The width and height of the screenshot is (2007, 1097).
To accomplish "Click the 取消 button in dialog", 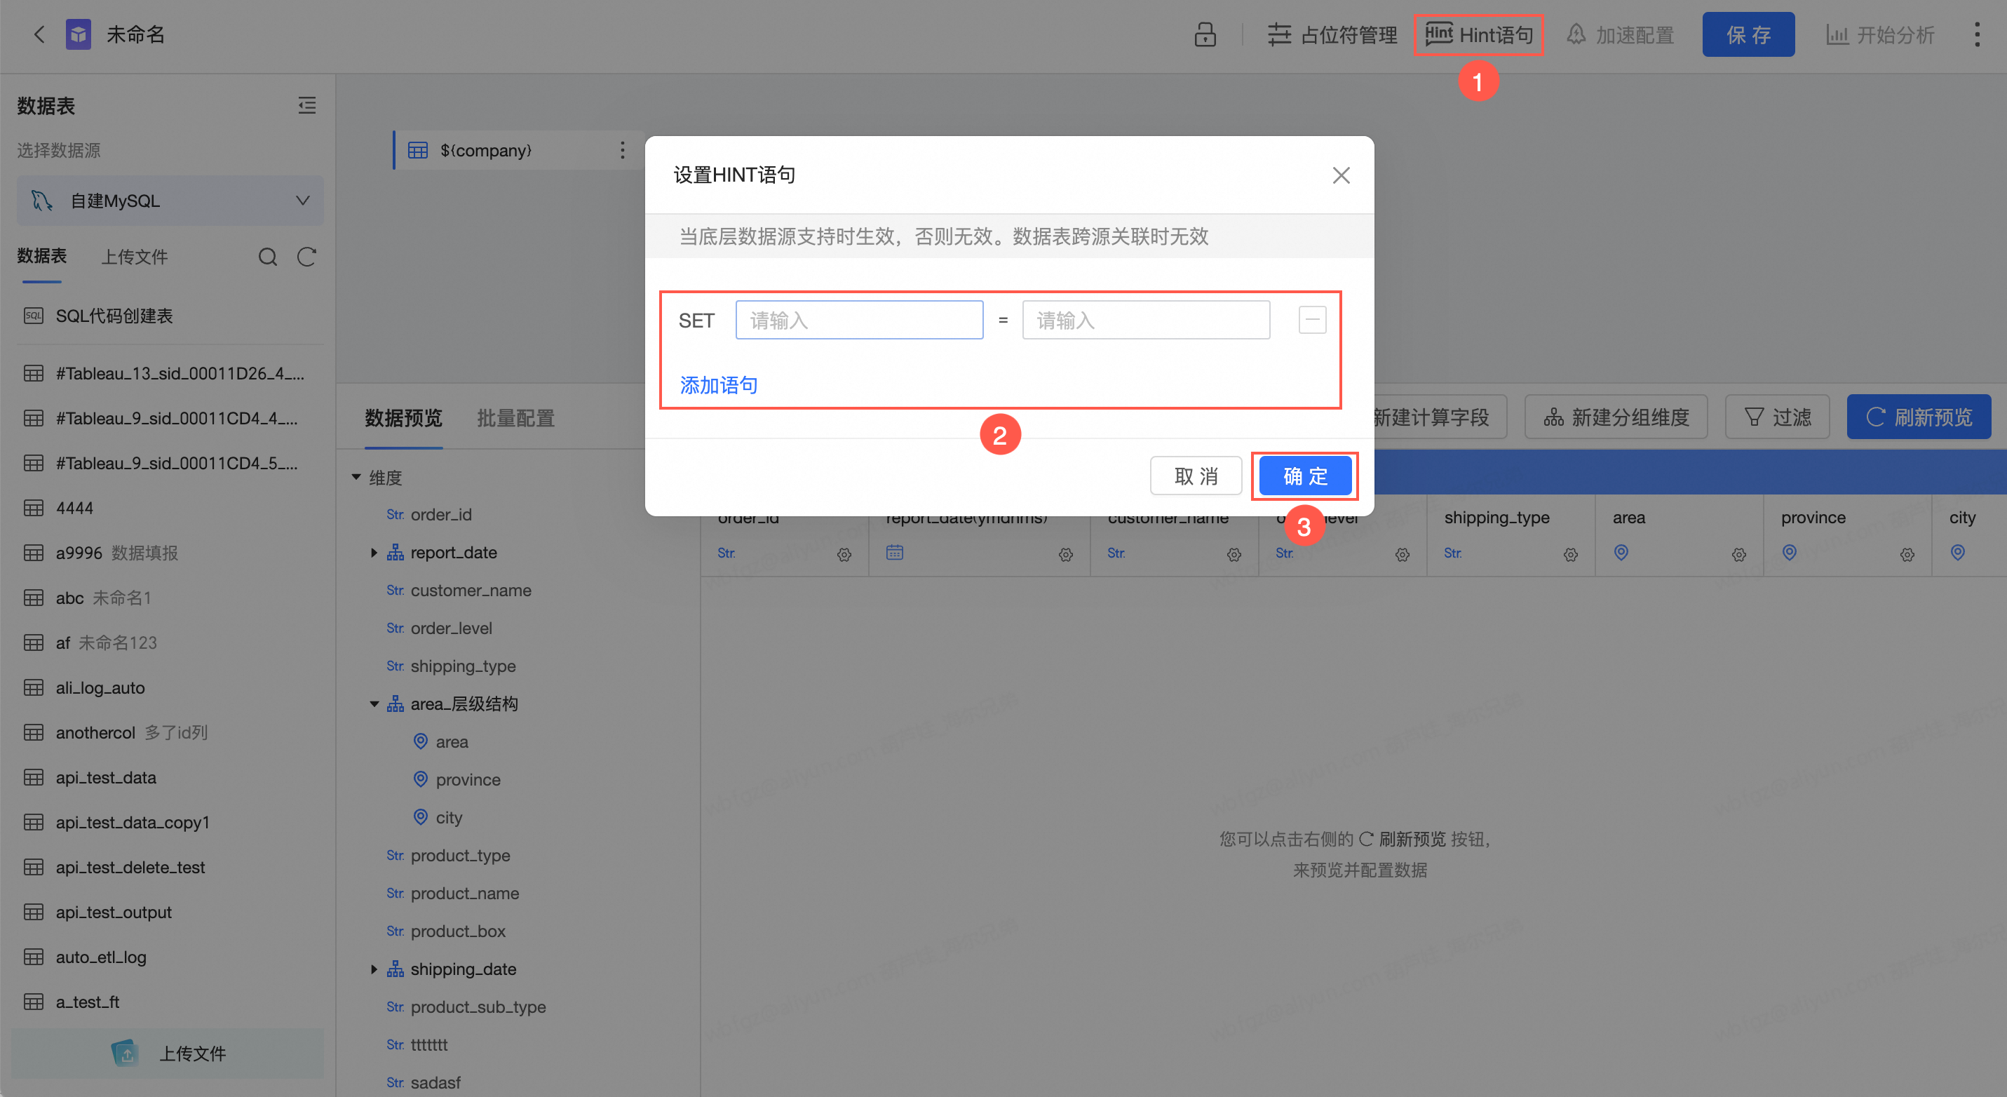I will pos(1195,476).
